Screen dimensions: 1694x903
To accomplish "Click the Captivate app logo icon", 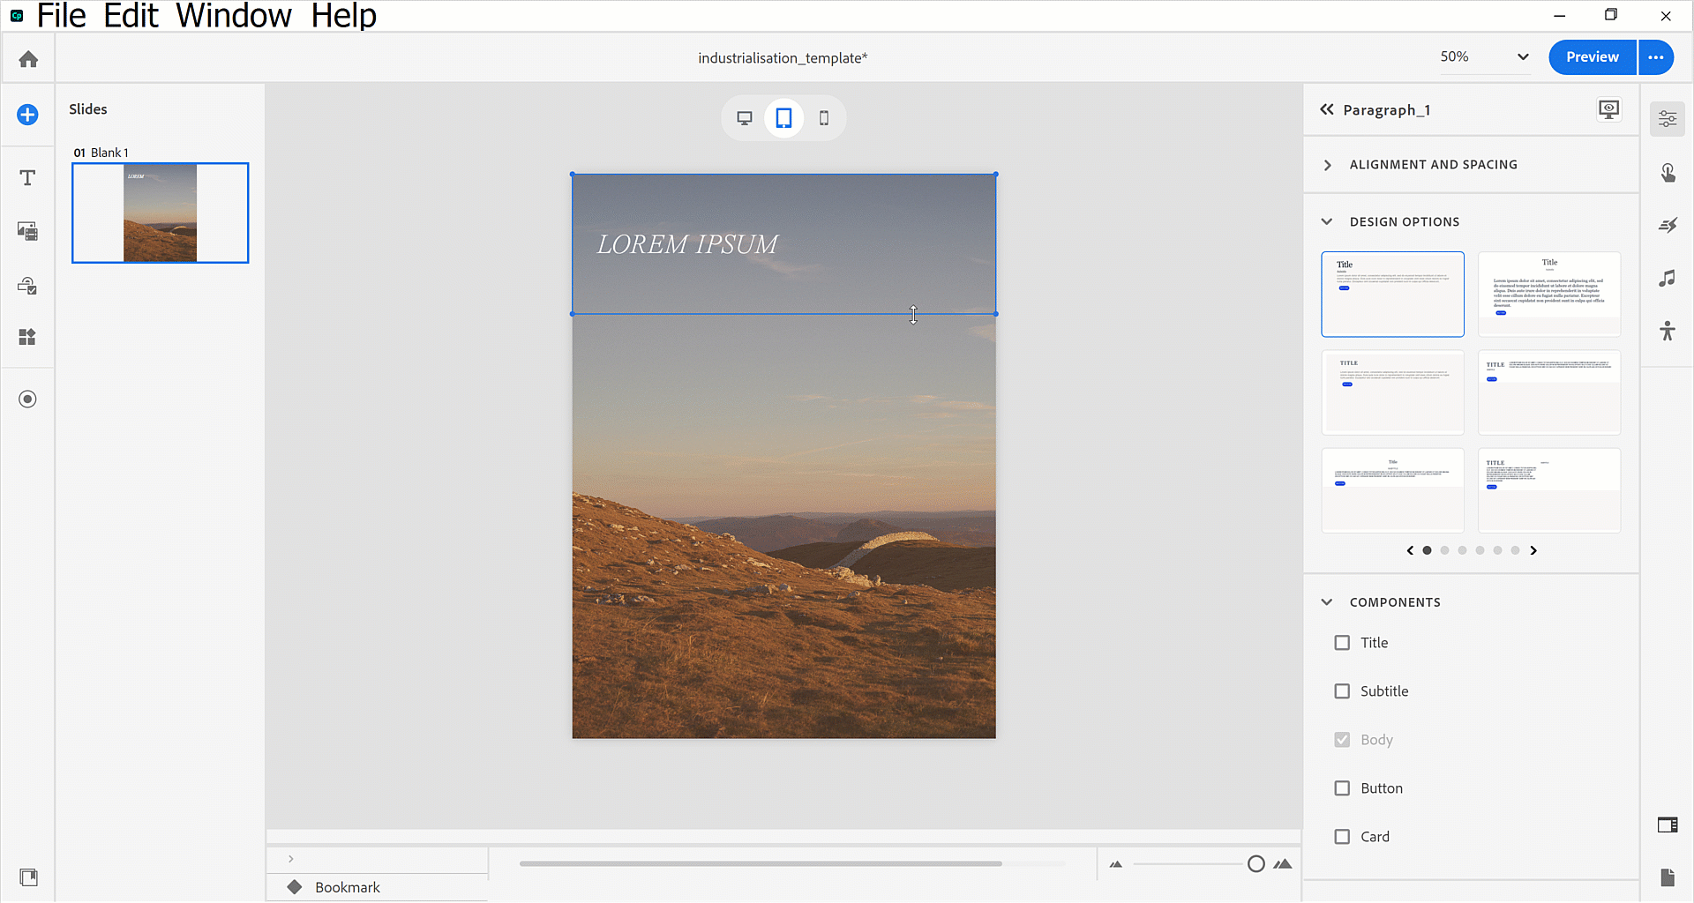I will tap(17, 15).
